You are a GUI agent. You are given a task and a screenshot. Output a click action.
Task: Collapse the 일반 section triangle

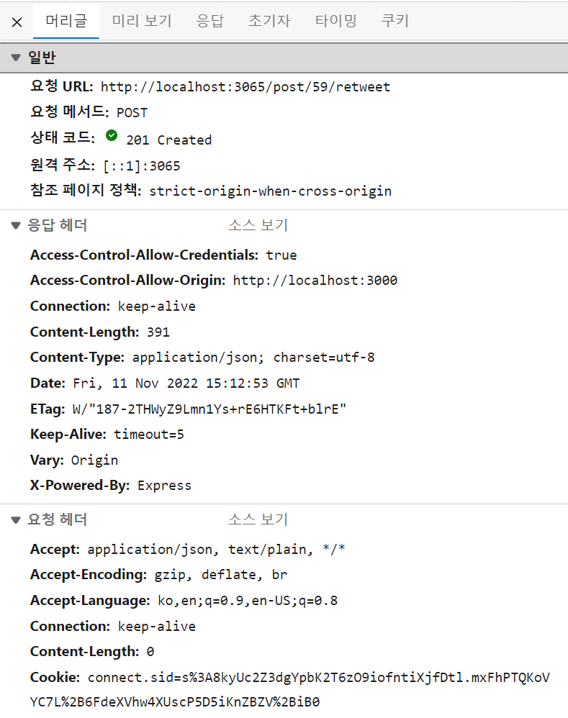coord(16,58)
